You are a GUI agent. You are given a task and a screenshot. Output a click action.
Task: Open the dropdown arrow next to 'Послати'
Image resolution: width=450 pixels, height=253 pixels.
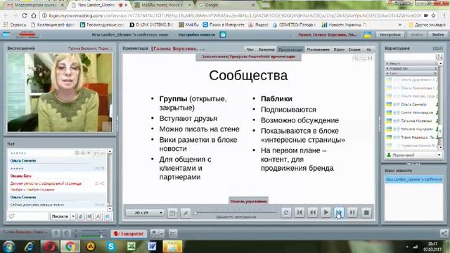coord(73,216)
